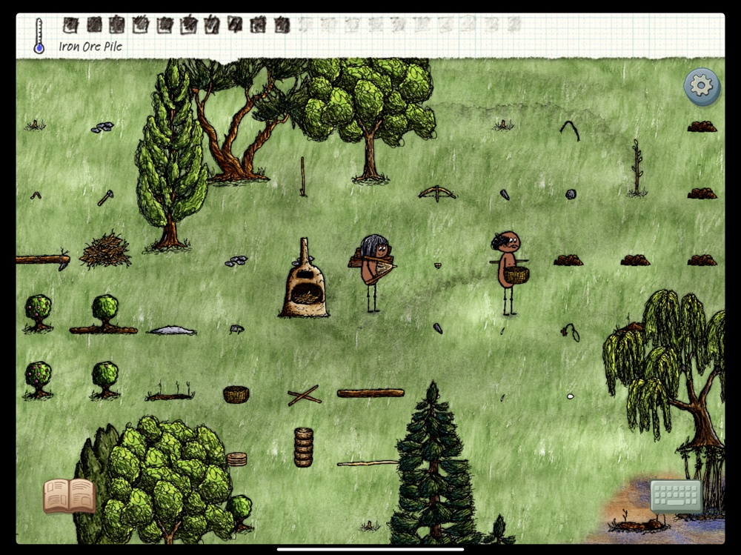Pick up the round stone
Image resolution: width=741 pixels, height=555 pixels.
[x=571, y=194]
